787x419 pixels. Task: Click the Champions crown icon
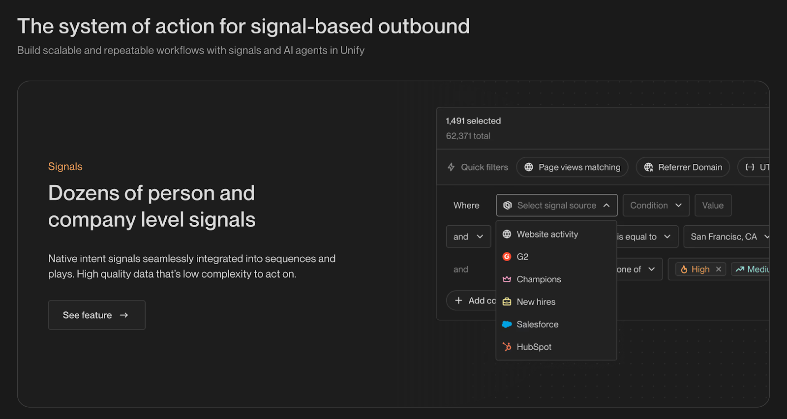(x=507, y=279)
